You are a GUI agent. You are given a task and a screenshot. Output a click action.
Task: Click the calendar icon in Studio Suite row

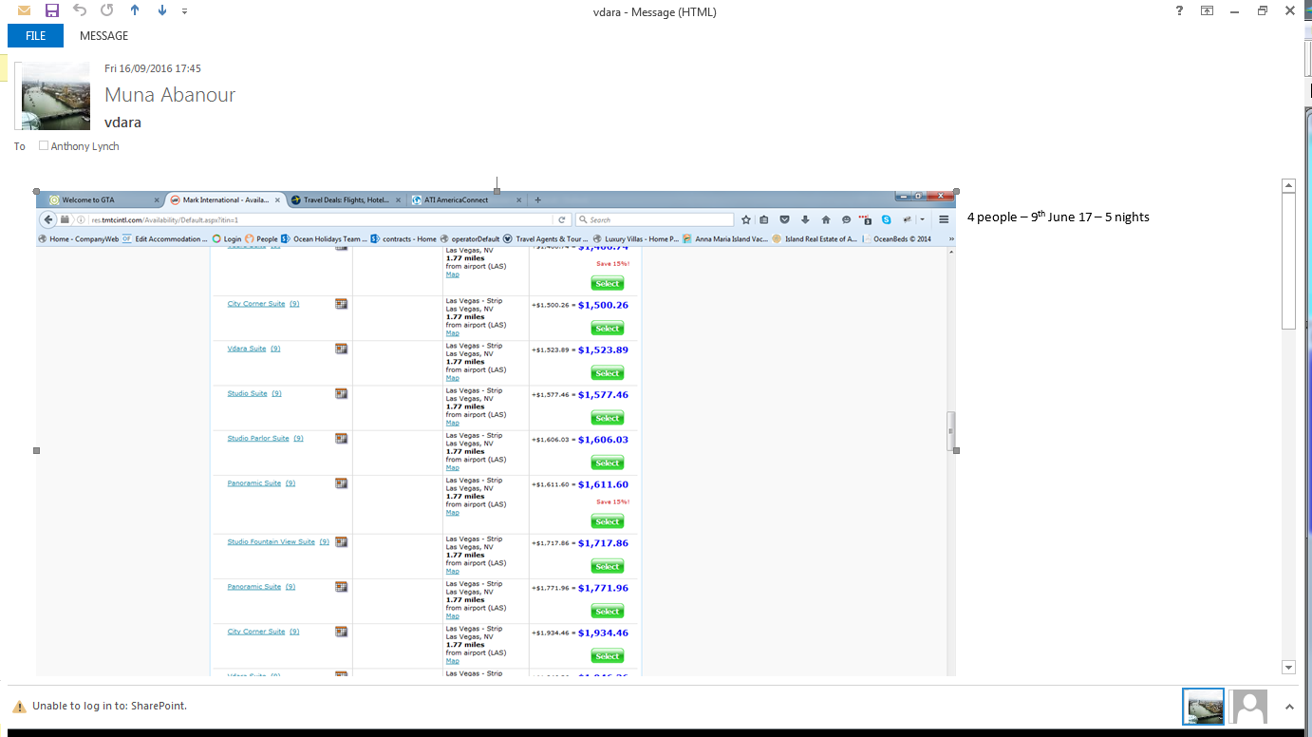coord(341,393)
